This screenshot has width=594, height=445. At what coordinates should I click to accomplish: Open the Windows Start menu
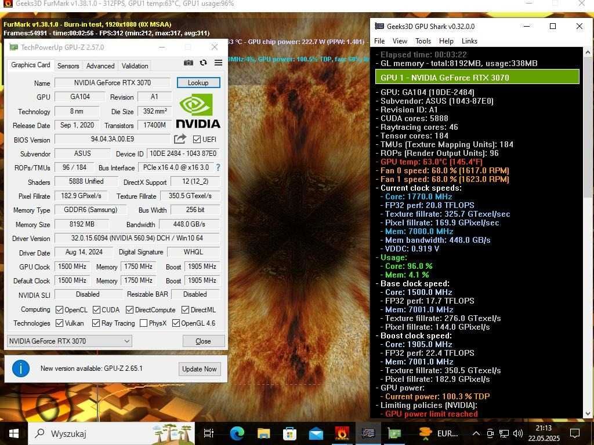pos(14,433)
